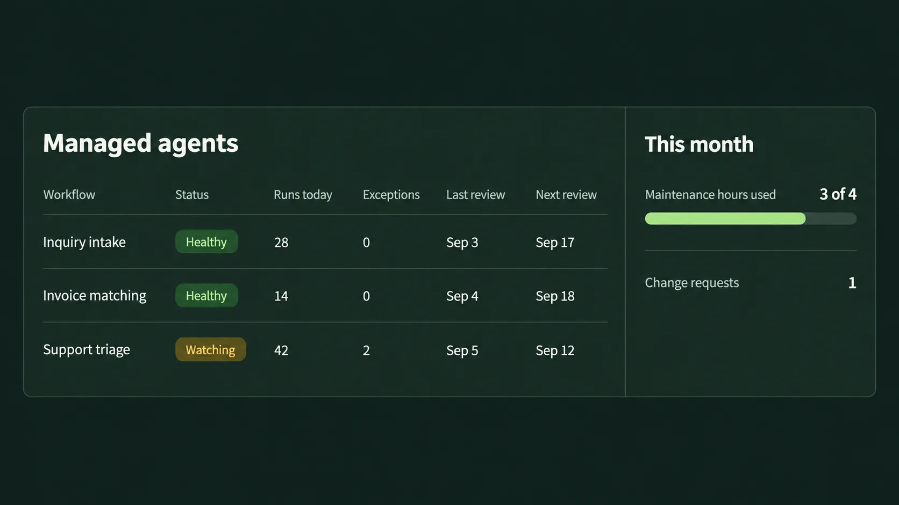Click the Change requests label
Image resolution: width=899 pixels, height=505 pixels.
click(692, 283)
